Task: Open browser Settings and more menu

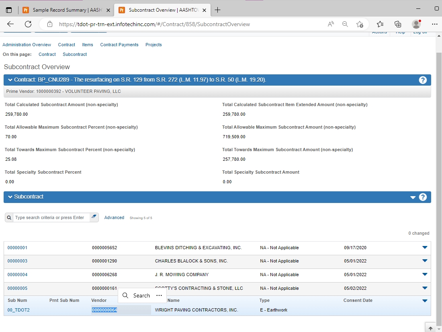Action: coord(435,24)
